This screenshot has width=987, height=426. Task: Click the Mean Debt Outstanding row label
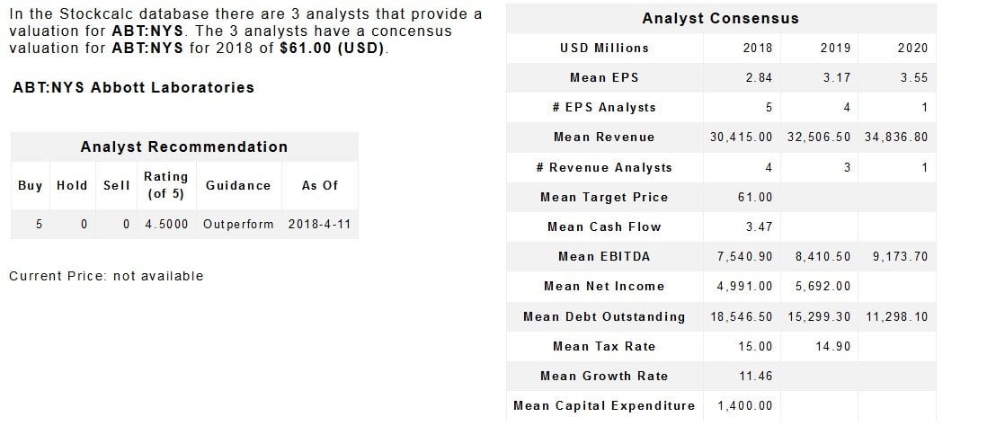click(x=604, y=316)
